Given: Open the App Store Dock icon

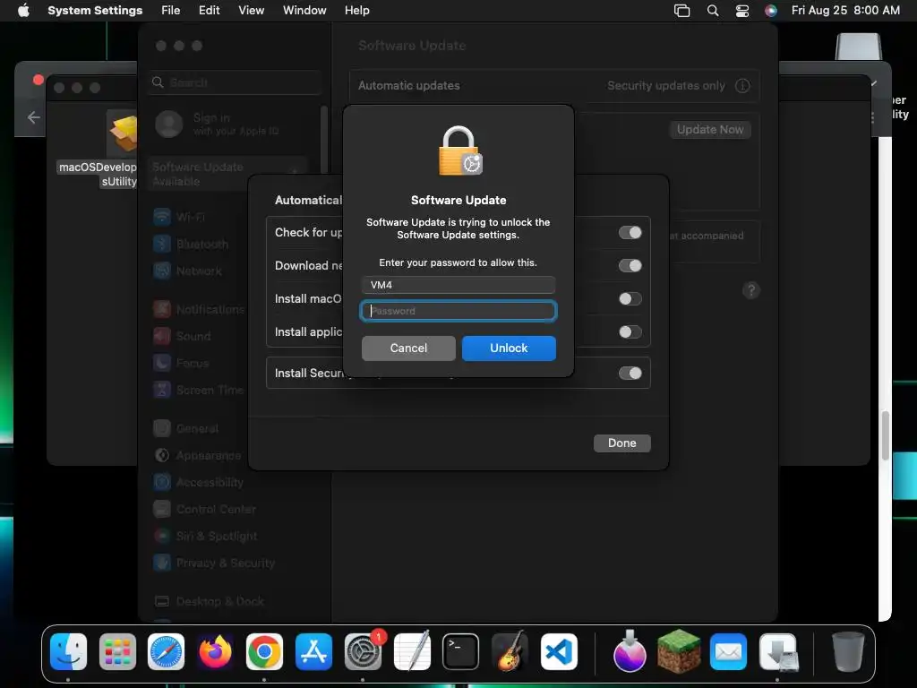Looking at the screenshot, I should [x=313, y=652].
